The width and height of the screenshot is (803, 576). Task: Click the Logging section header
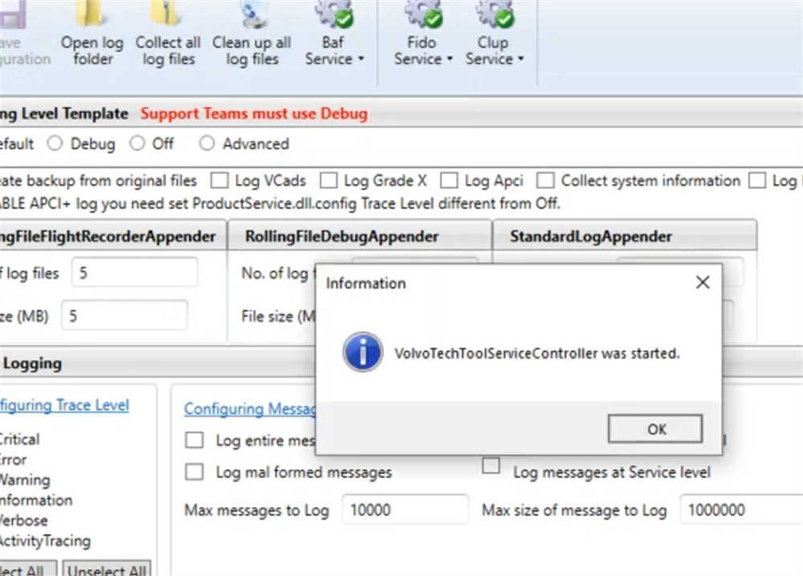coord(32,363)
